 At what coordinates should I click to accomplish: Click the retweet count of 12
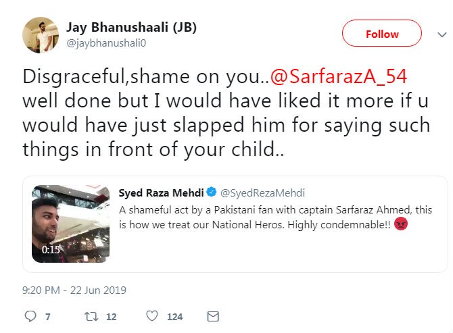pyautogui.click(x=112, y=316)
